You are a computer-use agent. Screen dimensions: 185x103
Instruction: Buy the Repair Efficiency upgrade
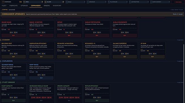click(x=97, y=100)
